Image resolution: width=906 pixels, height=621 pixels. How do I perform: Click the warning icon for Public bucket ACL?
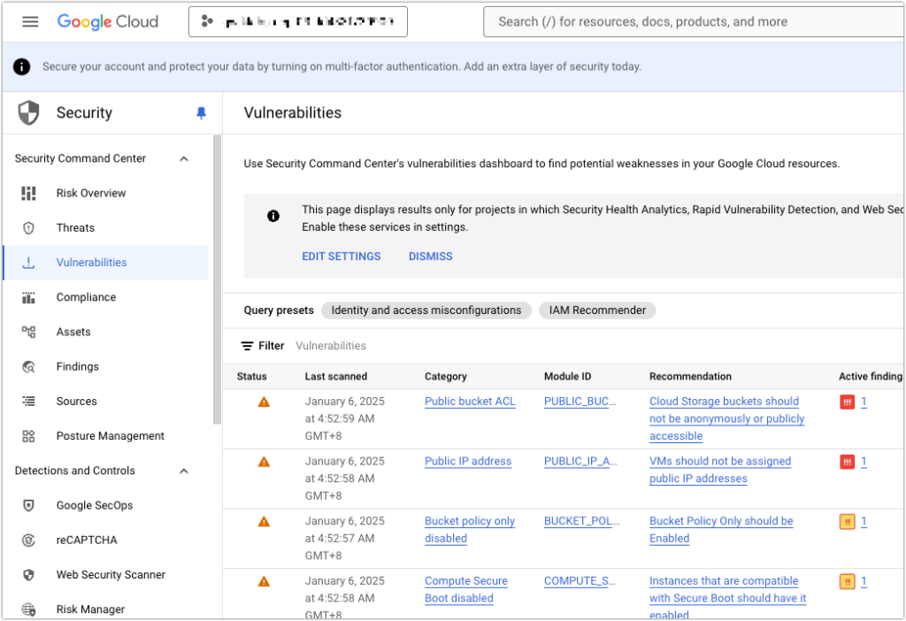(264, 402)
